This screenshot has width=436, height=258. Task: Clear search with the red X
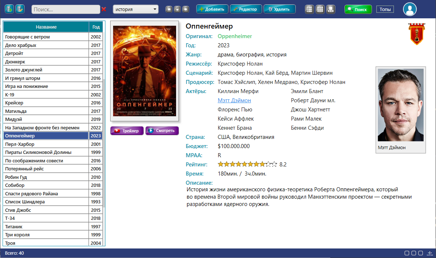tap(104, 9)
